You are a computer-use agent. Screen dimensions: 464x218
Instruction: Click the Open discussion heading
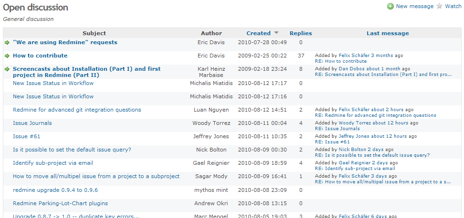36,8
